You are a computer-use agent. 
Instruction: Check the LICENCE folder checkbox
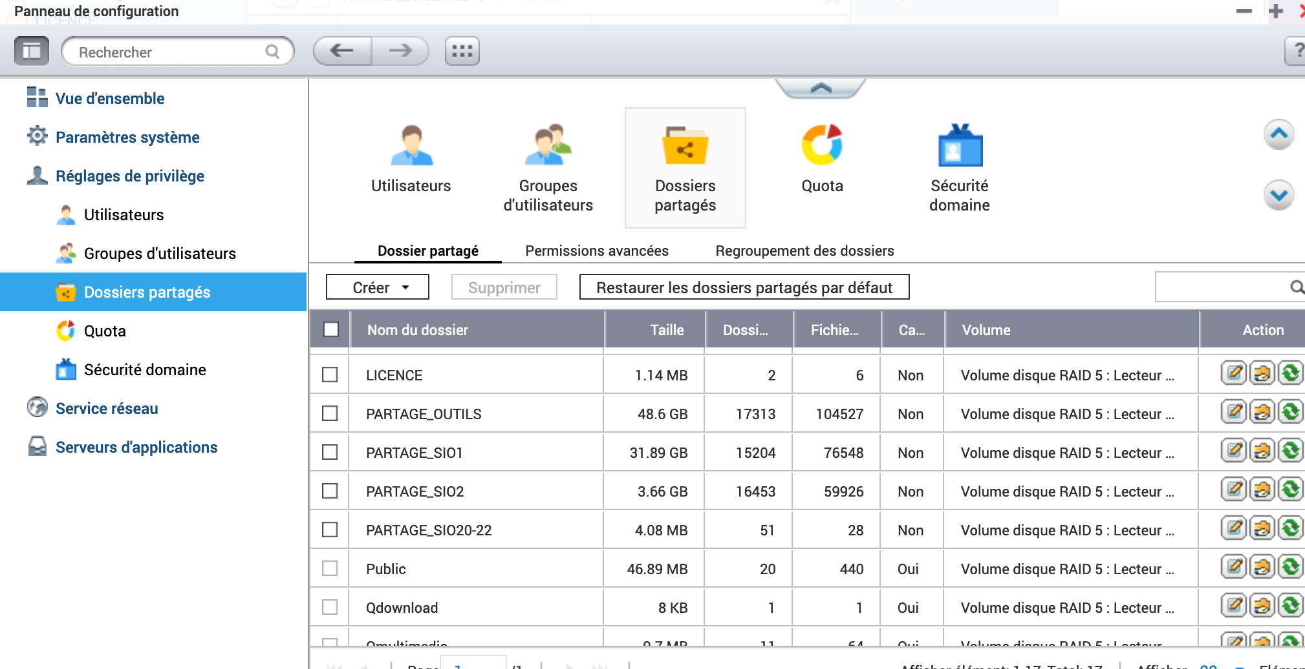pyautogui.click(x=330, y=375)
